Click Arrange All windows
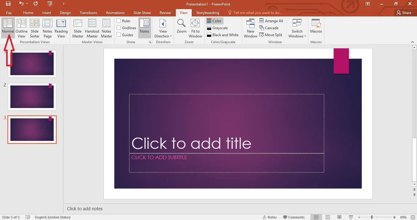The height and width of the screenshot is (220, 417). click(x=271, y=21)
